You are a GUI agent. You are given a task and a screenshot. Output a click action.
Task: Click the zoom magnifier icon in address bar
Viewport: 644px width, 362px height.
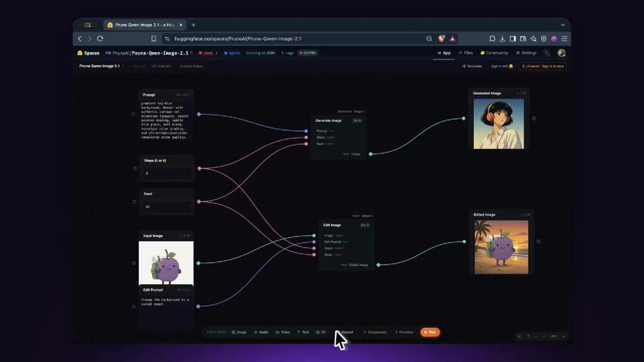tap(429, 39)
